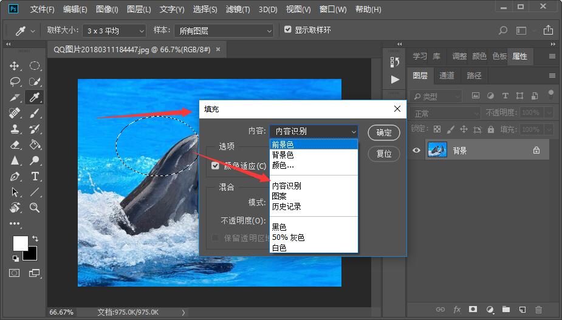Select the Zoom tool in toolbox

coord(35,208)
